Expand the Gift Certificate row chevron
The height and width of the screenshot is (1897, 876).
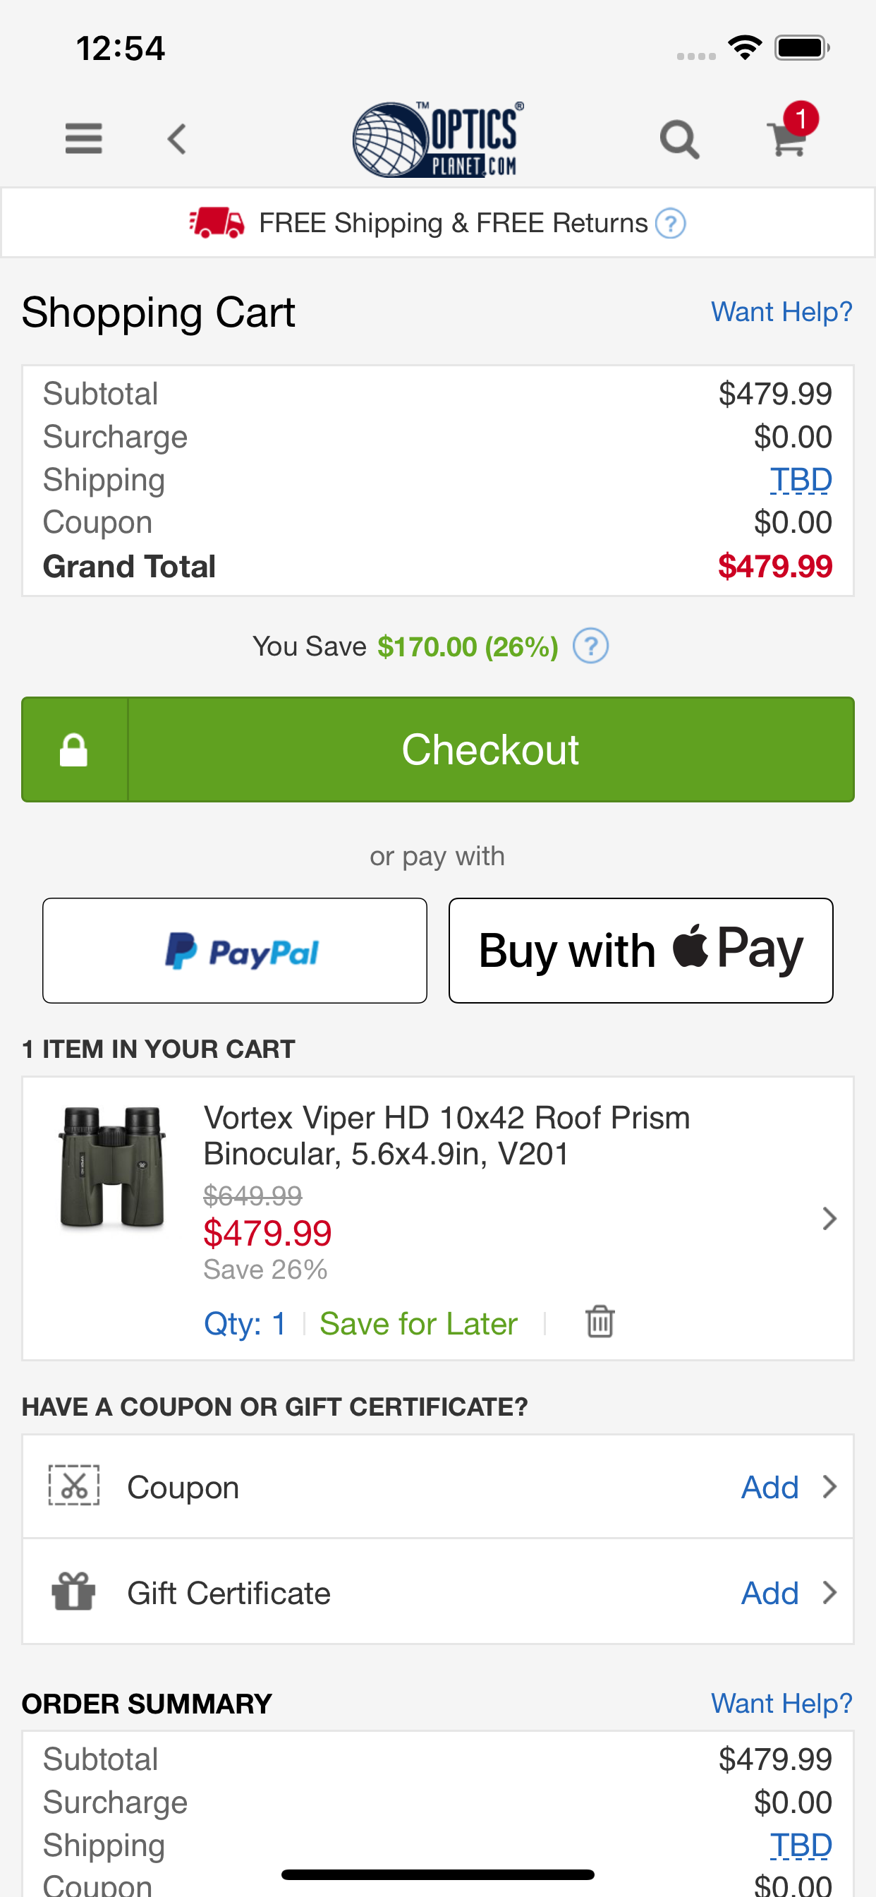[x=829, y=1592]
